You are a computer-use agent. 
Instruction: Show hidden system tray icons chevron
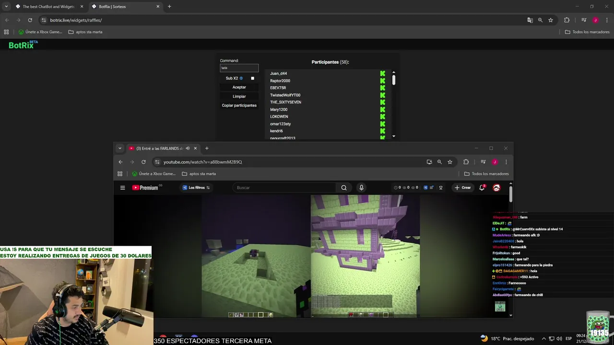[544, 339]
